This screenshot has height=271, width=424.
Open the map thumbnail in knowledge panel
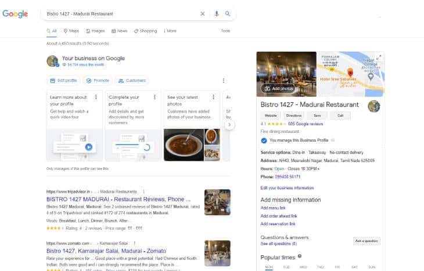click(351, 74)
